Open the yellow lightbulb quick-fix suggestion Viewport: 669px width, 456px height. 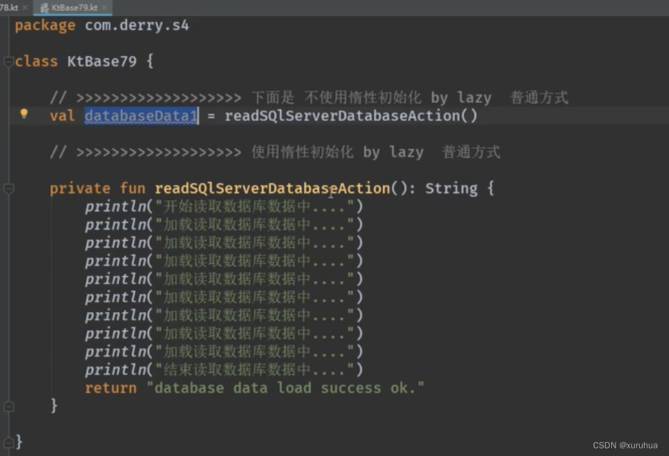coord(24,113)
